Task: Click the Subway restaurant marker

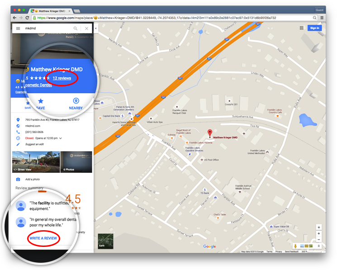Action: pyautogui.click(x=171, y=138)
